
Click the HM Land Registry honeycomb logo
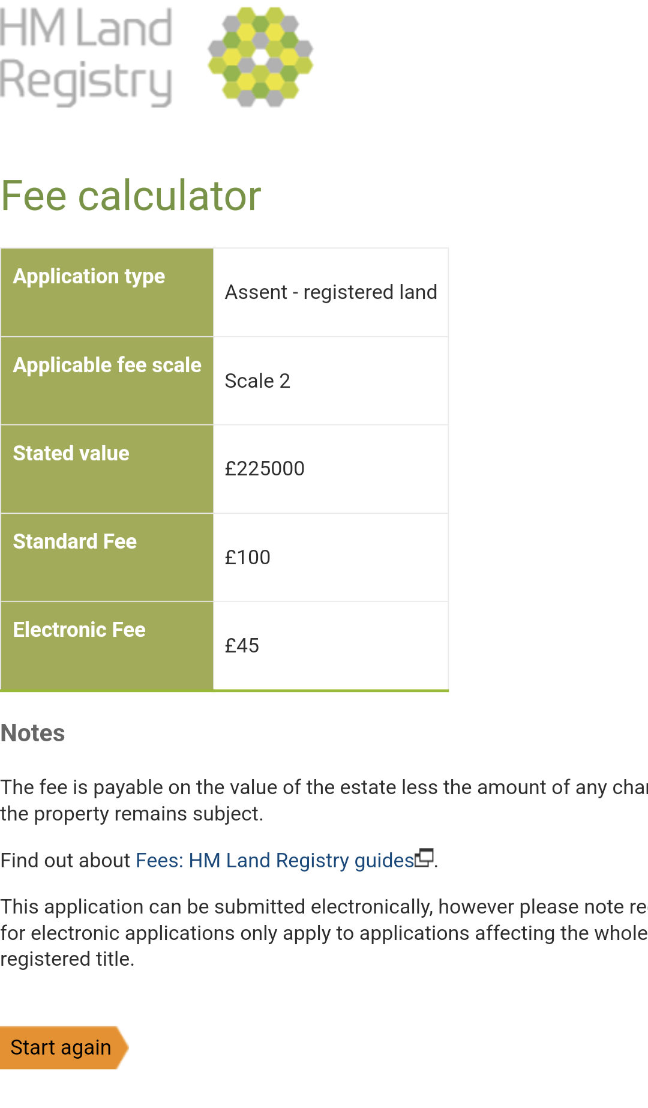coord(260,57)
